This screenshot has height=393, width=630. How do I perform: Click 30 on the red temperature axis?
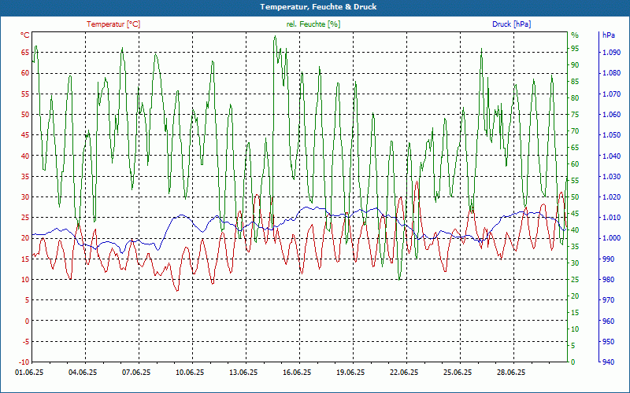pos(25,197)
